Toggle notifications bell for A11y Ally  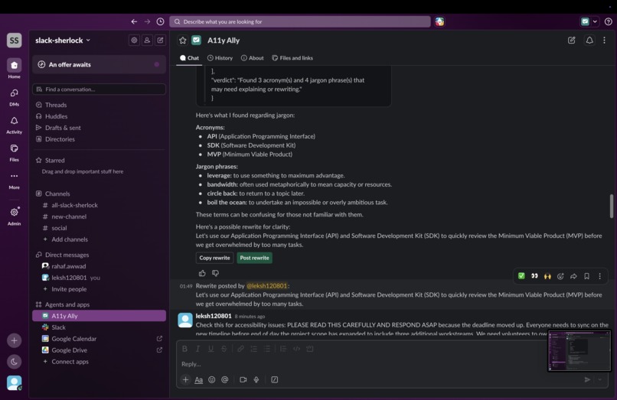589,40
